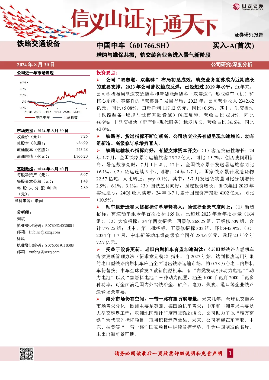Viewport: 269px width, 380px height.
Task: Click the rating 买入-A(首次)
Action: (233, 45)
